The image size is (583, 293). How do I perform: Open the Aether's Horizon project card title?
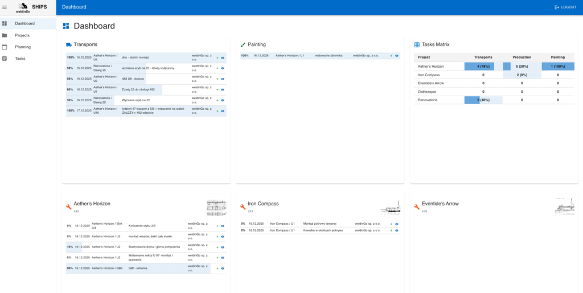(x=92, y=203)
